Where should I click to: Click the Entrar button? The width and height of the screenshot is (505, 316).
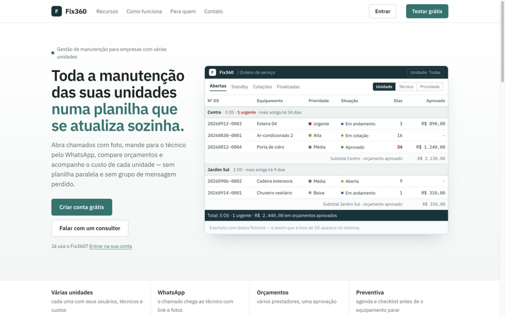point(383,11)
